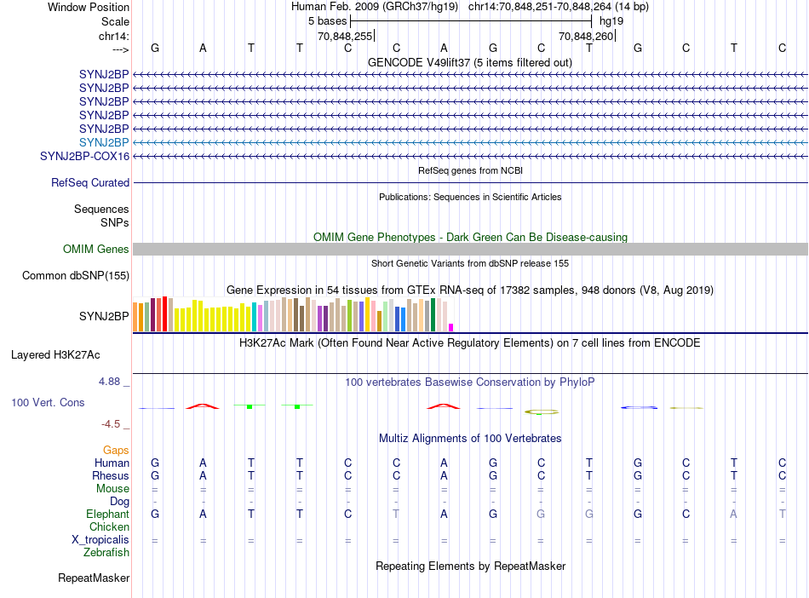Select the Elephant alignment row label
Image resolution: width=809 pixels, height=598 pixels.
tap(107, 514)
